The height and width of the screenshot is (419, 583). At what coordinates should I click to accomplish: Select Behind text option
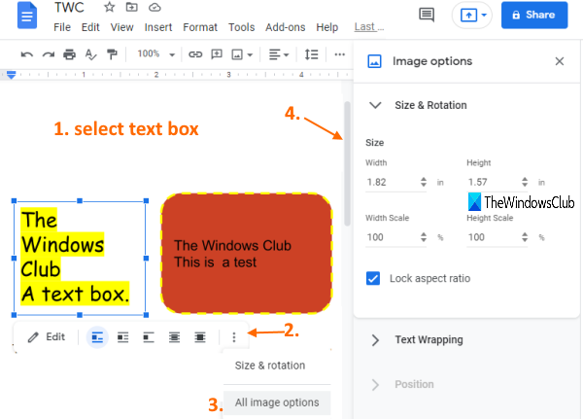coord(174,337)
